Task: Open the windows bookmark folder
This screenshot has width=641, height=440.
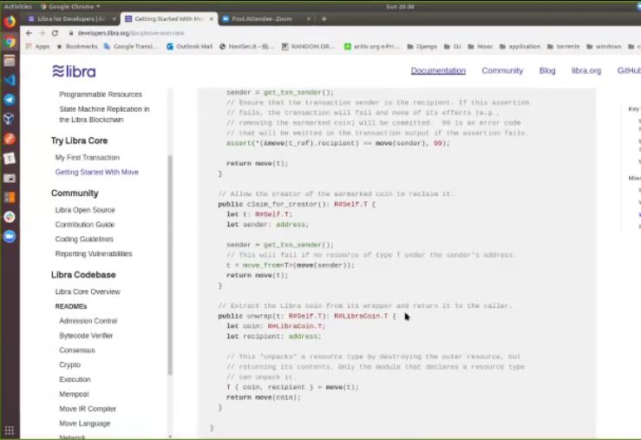Action: pos(604,47)
